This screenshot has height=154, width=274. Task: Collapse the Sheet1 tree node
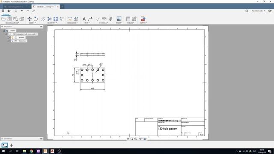pyautogui.click(x=4, y=30)
